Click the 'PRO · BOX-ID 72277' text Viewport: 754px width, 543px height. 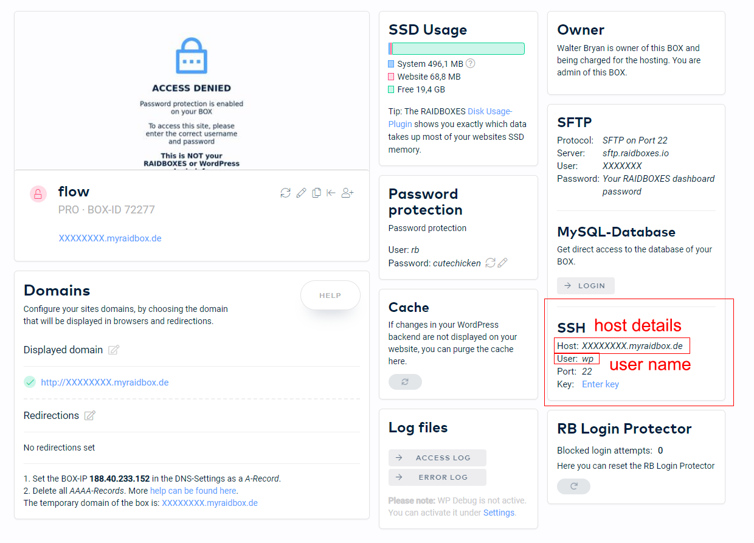click(106, 210)
